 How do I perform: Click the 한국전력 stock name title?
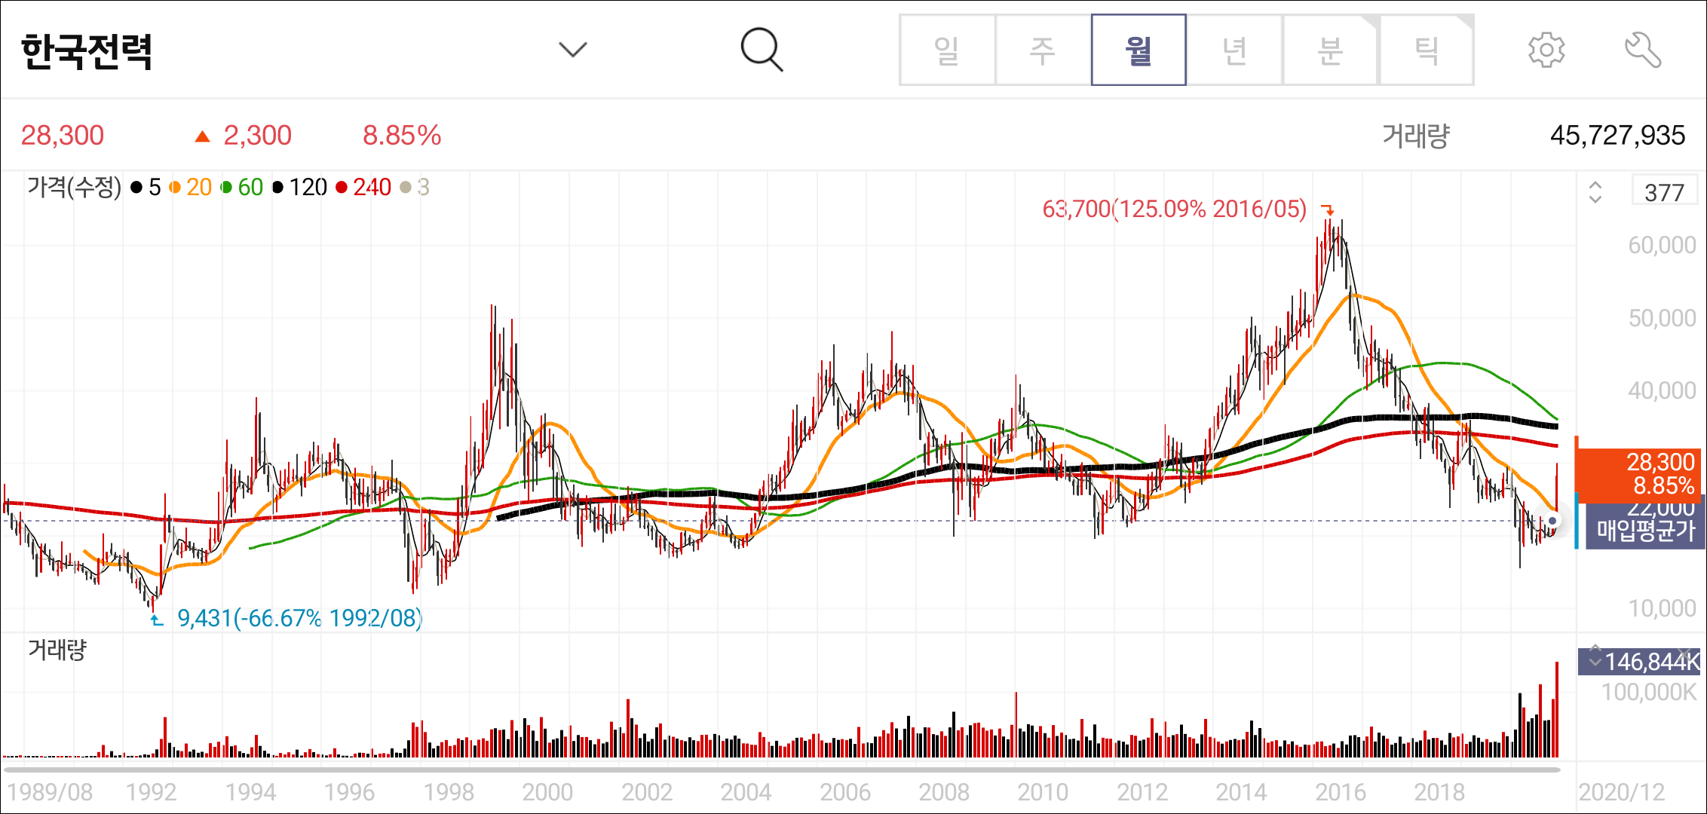point(87,51)
